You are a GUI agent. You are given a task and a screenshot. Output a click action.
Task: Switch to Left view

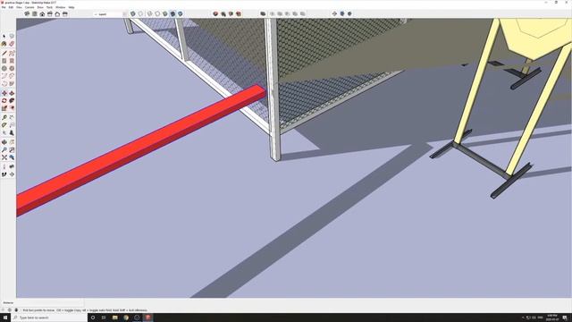coord(65,14)
